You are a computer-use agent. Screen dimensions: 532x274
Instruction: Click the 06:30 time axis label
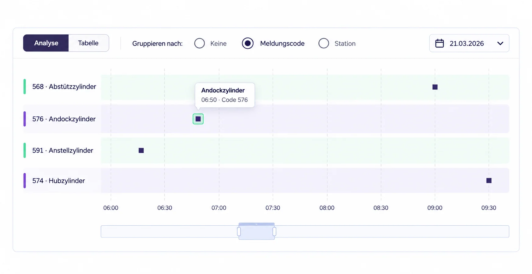click(165, 208)
